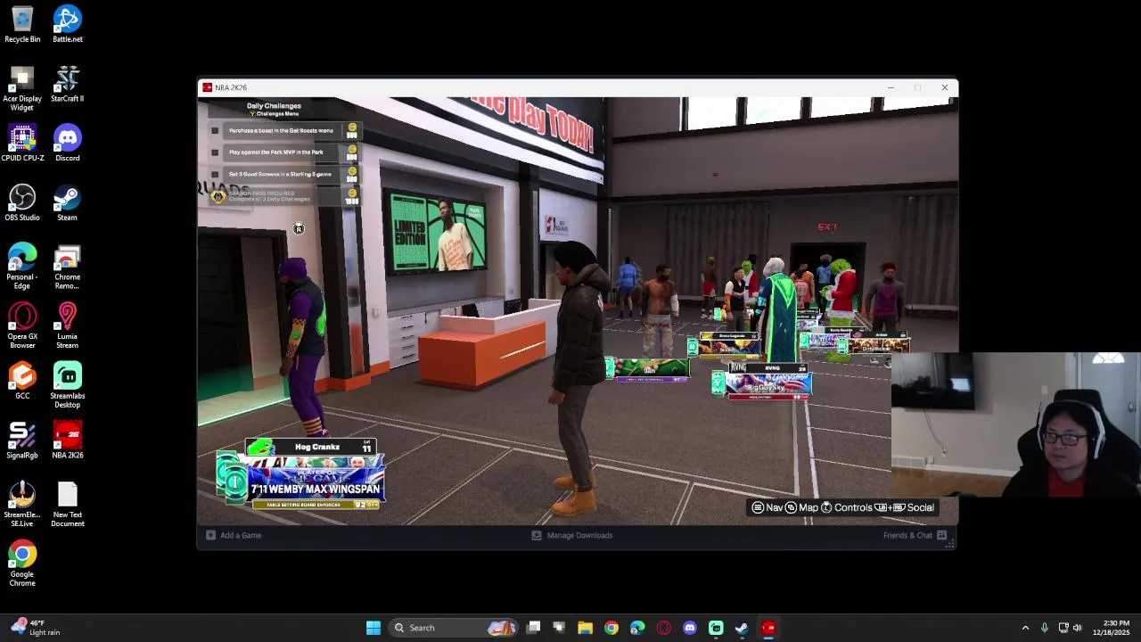The width and height of the screenshot is (1141, 642).
Task: Switch to Edge on the taskbar
Action: pos(637,628)
